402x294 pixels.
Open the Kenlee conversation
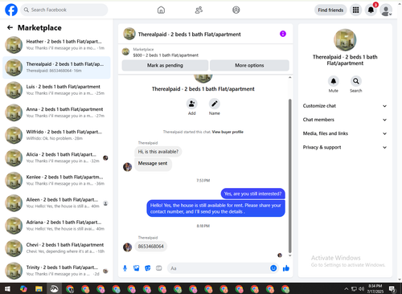56,180
